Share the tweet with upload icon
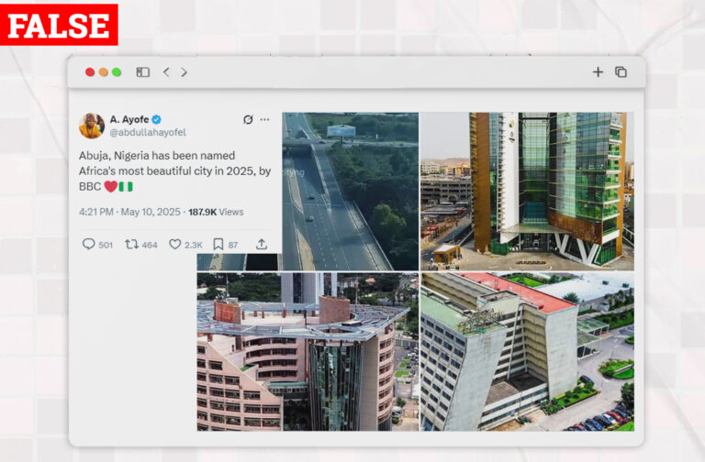The width and height of the screenshot is (705, 462). tap(262, 244)
